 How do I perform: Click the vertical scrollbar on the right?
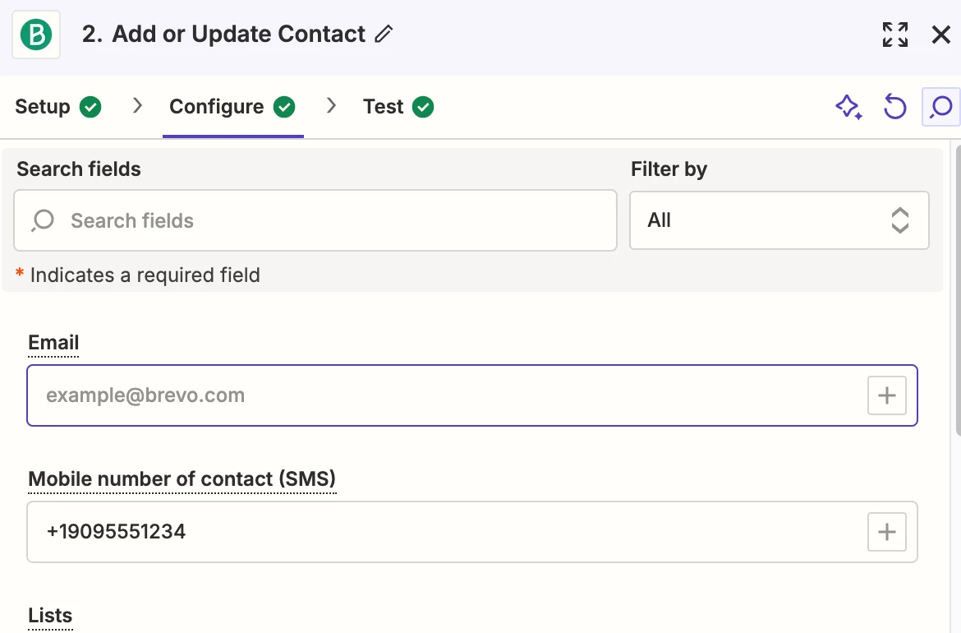coord(956,288)
